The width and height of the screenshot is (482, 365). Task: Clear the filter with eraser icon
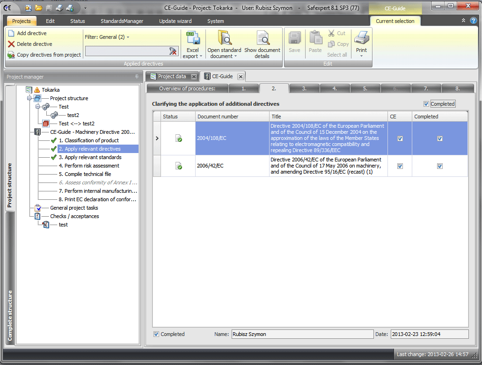(173, 51)
